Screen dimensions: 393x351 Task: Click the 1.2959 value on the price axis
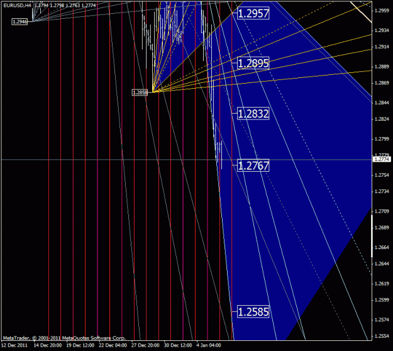[382, 11]
